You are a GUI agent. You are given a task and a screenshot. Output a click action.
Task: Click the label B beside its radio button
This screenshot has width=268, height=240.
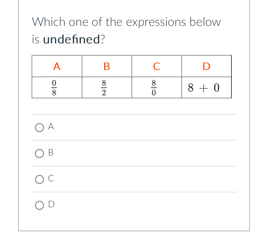click(x=50, y=153)
